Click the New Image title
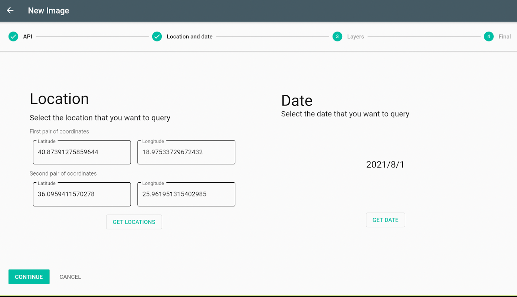Screen dimensions: 517x297 [49, 11]
